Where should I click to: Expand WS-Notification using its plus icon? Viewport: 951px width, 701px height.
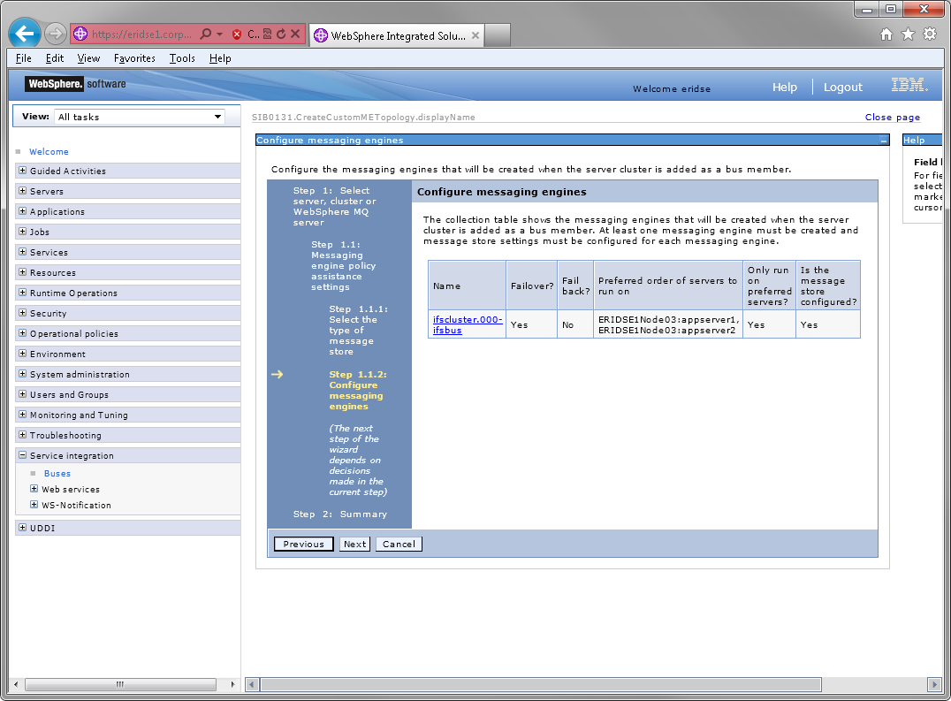34,505
